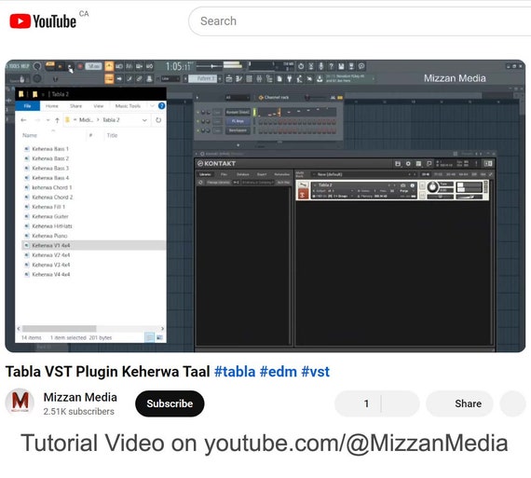Open the Music Tools tab in Explorer
Viewport: 531px width, 478px height.
pos(128,106)
